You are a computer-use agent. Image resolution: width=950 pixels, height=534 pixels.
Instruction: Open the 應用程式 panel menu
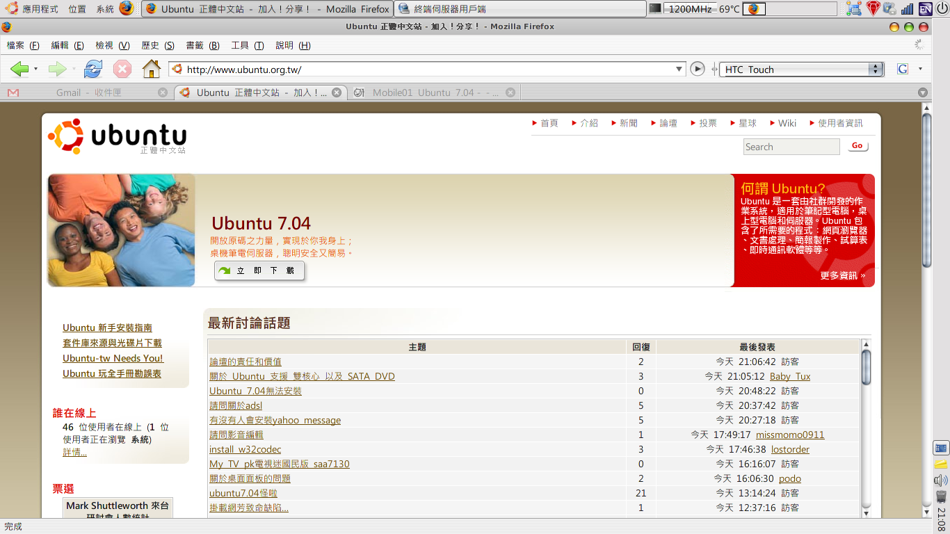click(x=40, y=9)
